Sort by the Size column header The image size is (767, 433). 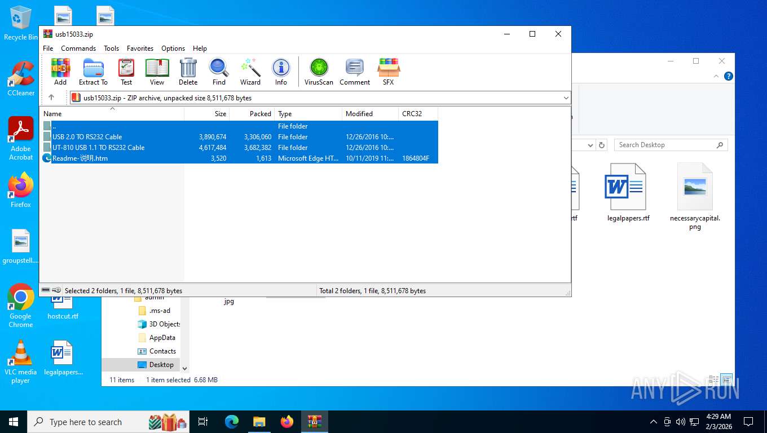pyautogui.click(x=206, y=113)
